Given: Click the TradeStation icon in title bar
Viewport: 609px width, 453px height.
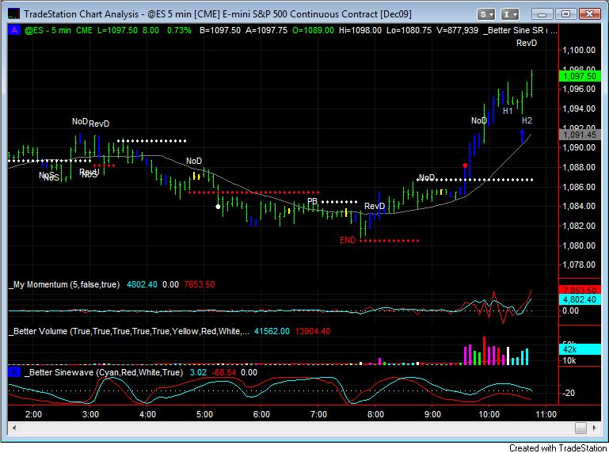Looking at the screenshot, I should (13, 14).
